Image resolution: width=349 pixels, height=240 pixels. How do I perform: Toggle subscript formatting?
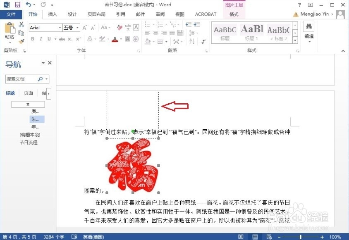pos(70,39)
